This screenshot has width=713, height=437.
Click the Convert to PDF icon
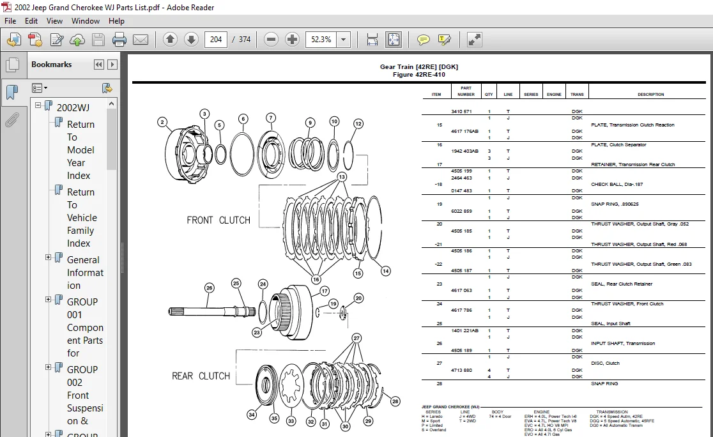(x=35, y=40)
